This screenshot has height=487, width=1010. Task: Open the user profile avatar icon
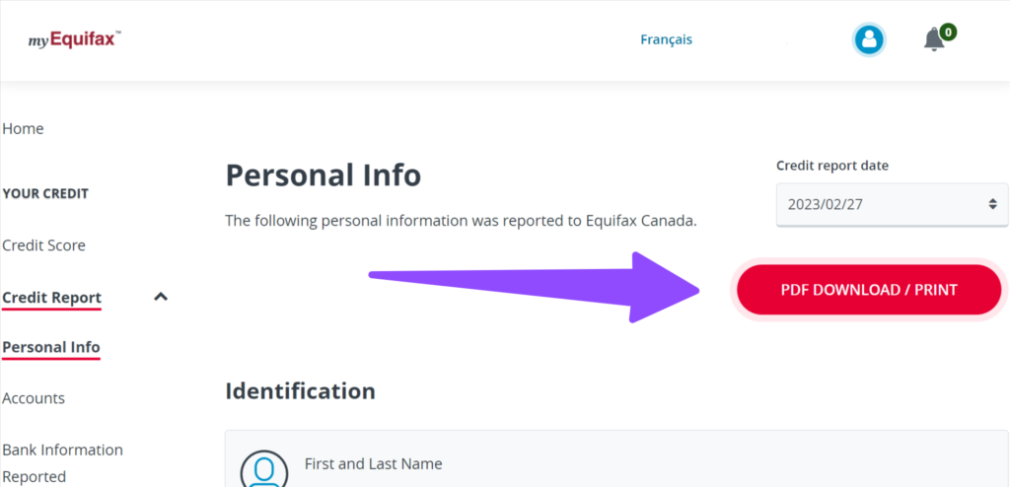869,40
